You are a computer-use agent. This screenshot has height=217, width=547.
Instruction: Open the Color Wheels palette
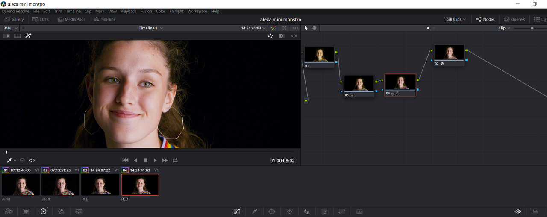click(x=43, y=211)
